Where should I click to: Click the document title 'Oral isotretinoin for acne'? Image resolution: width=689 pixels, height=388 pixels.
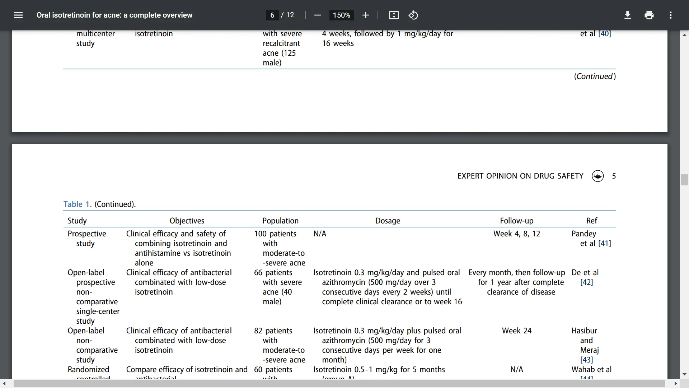(114, 15)
